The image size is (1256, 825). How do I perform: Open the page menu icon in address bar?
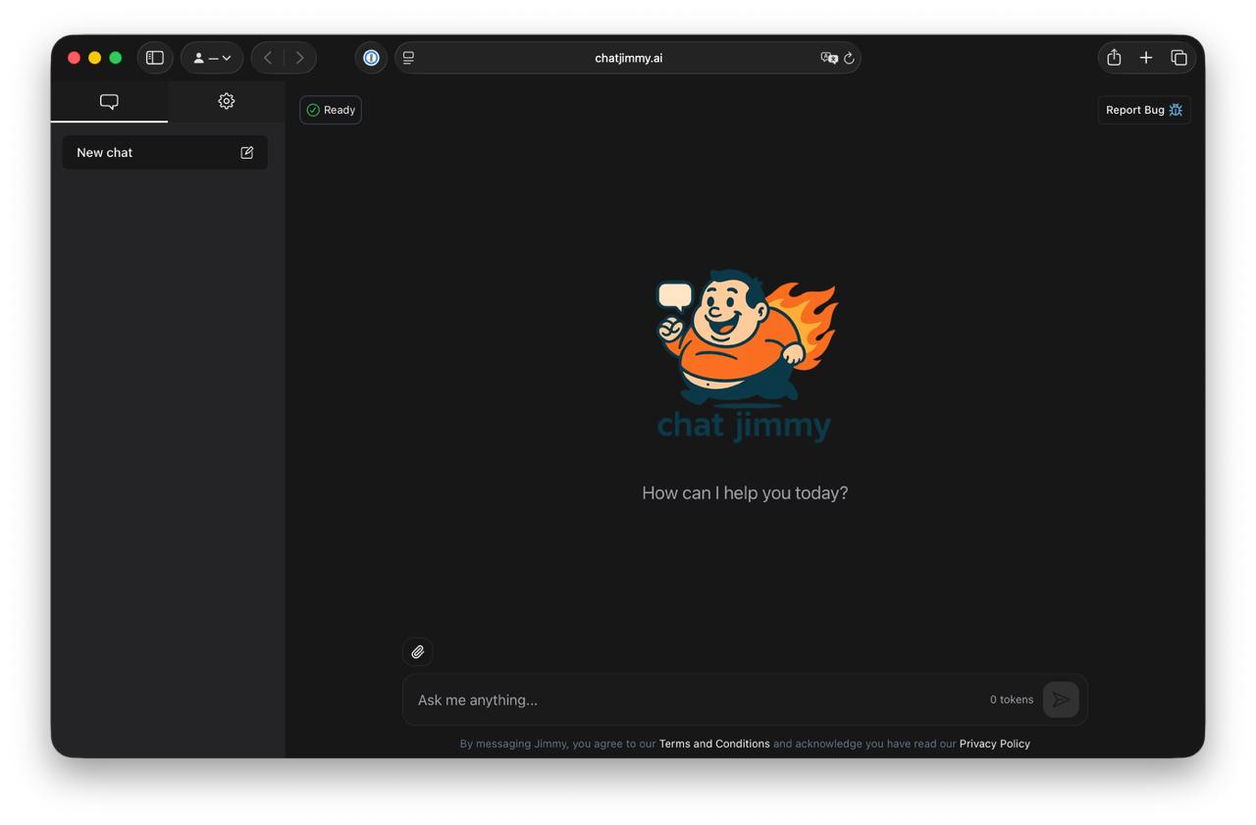coord(408,58)
